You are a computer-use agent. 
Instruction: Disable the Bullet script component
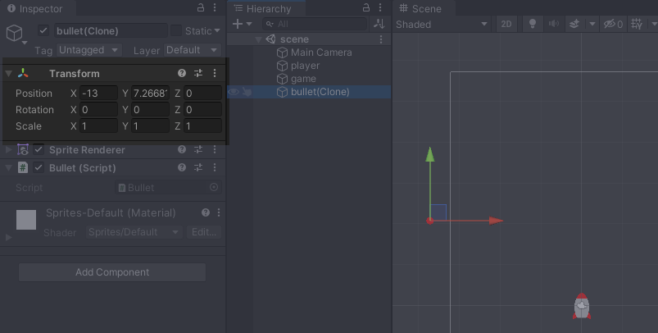(x=39, y=167)
